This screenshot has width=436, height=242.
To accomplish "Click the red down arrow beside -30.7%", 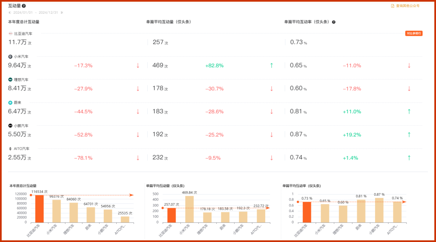I will tap(272, 89).
